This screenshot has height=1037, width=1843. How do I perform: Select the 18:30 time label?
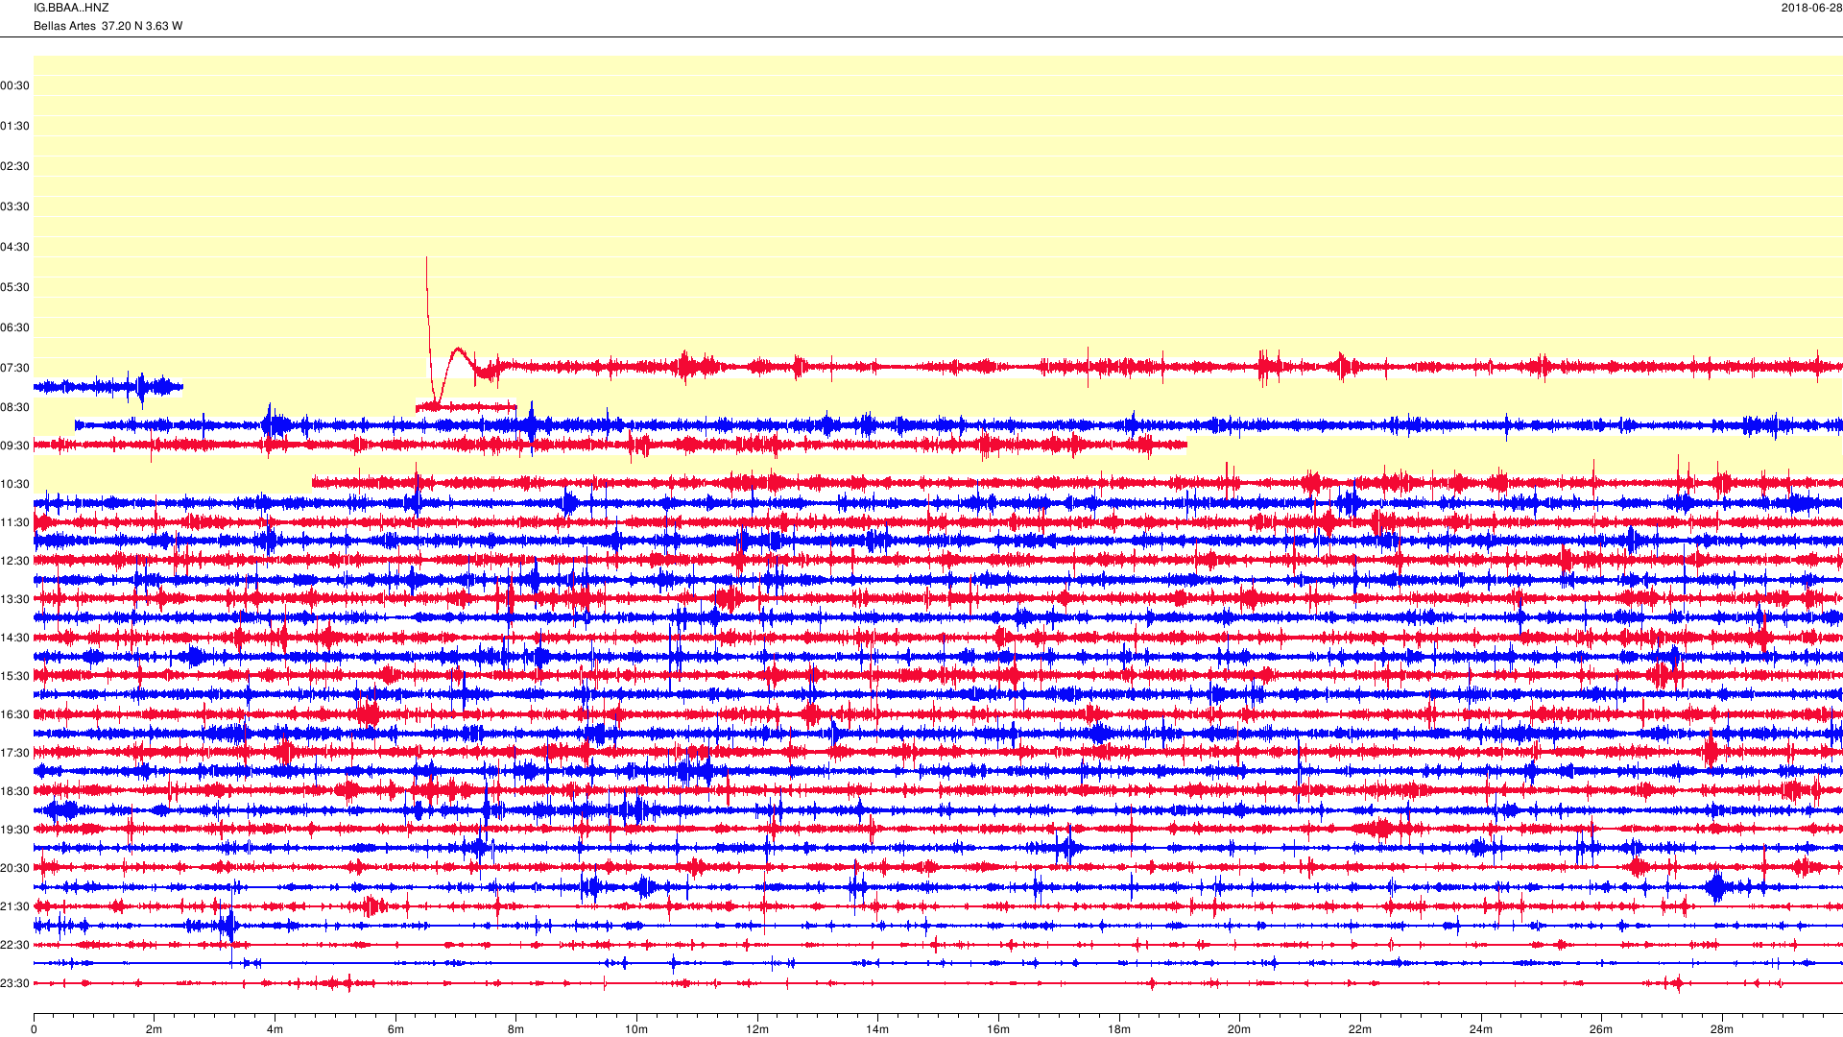pos(14,791)
